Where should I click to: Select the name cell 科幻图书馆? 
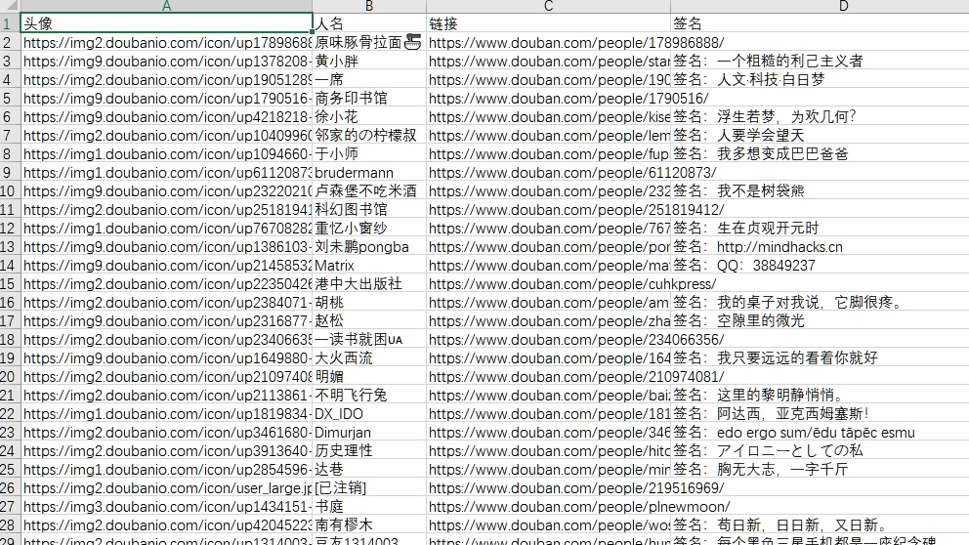(x=369, y=209)
